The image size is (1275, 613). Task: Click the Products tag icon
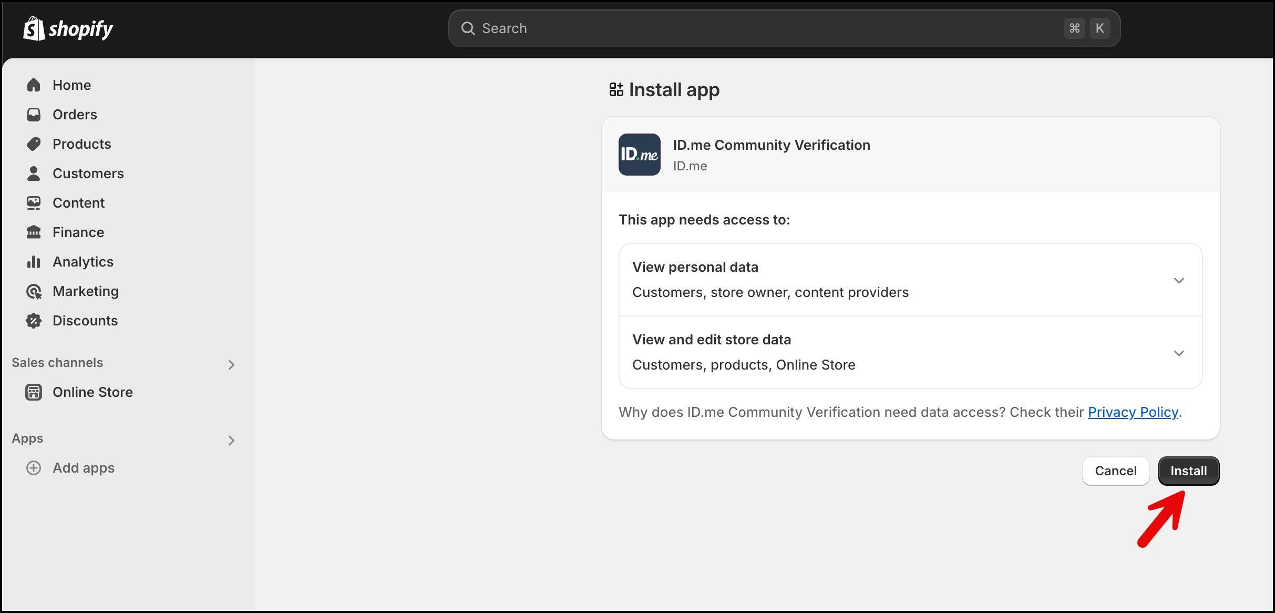pos(34,144)
